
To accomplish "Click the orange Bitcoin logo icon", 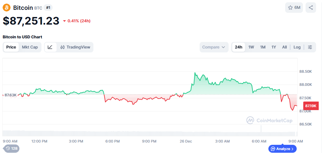I will pos(7,7).
